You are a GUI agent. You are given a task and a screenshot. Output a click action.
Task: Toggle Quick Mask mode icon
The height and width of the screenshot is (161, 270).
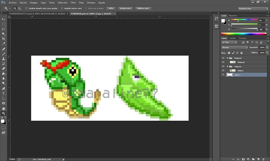(3, 128)
